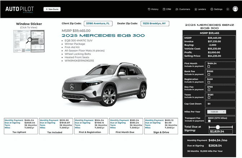The image size is (242, 158).
Task: Click the $2,829.54 due at signing field
Action: coord(221,131)
